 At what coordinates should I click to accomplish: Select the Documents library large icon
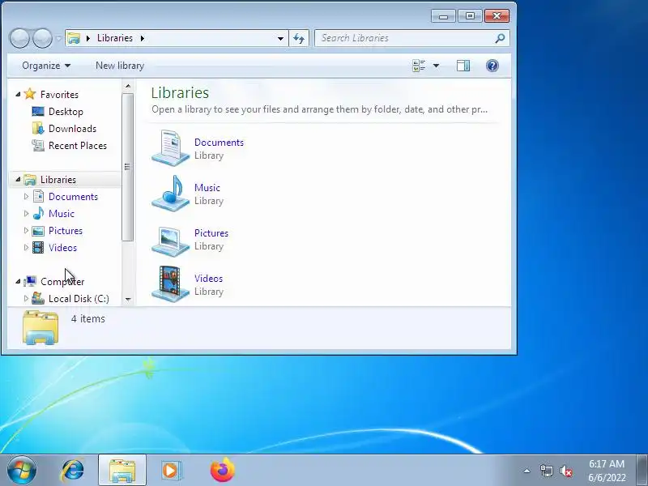click(170, 148)
